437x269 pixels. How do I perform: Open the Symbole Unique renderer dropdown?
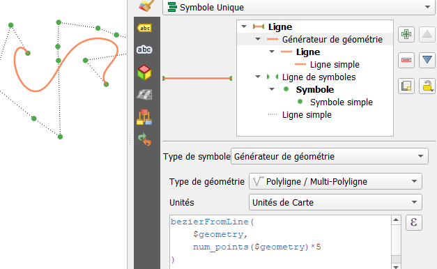click(299, 7)
